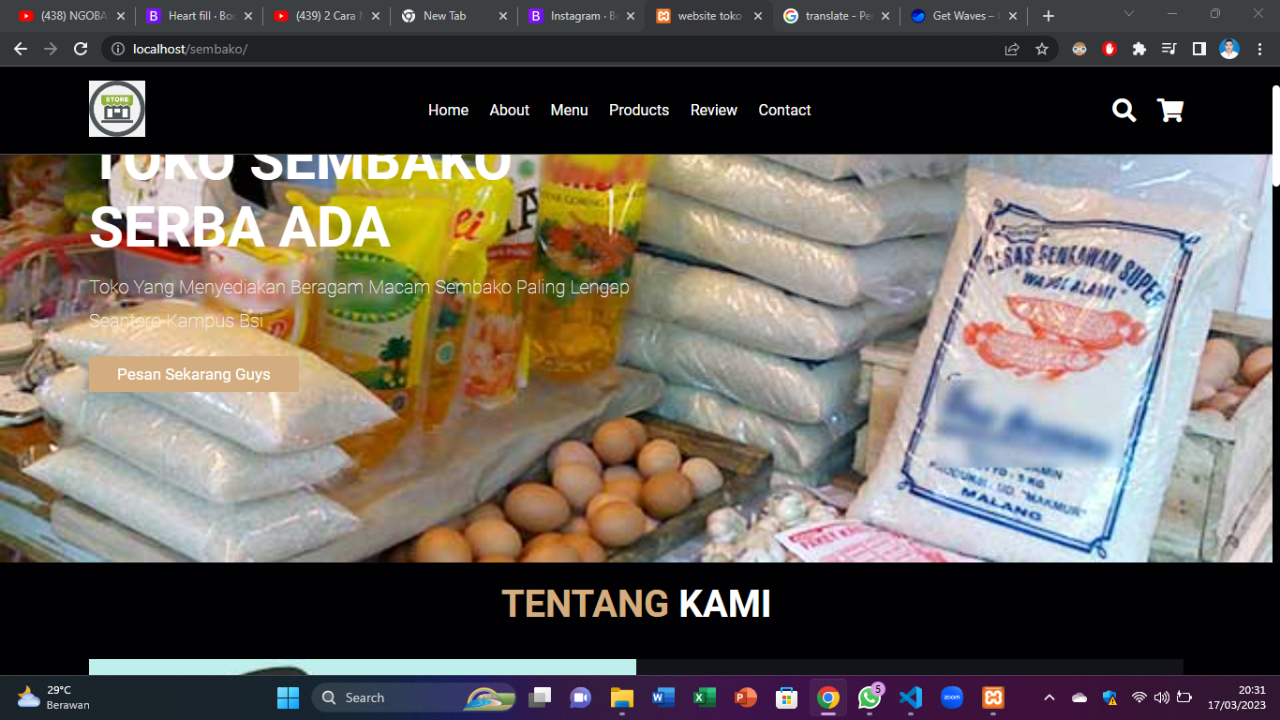Open the website search magnifier icon
Image resolution: width=1280 pixels, height=720 pixels.
click(x=1124, y=111)
